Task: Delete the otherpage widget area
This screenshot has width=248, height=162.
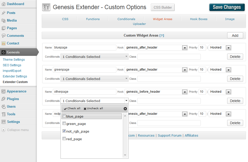Action: point(235,101)
